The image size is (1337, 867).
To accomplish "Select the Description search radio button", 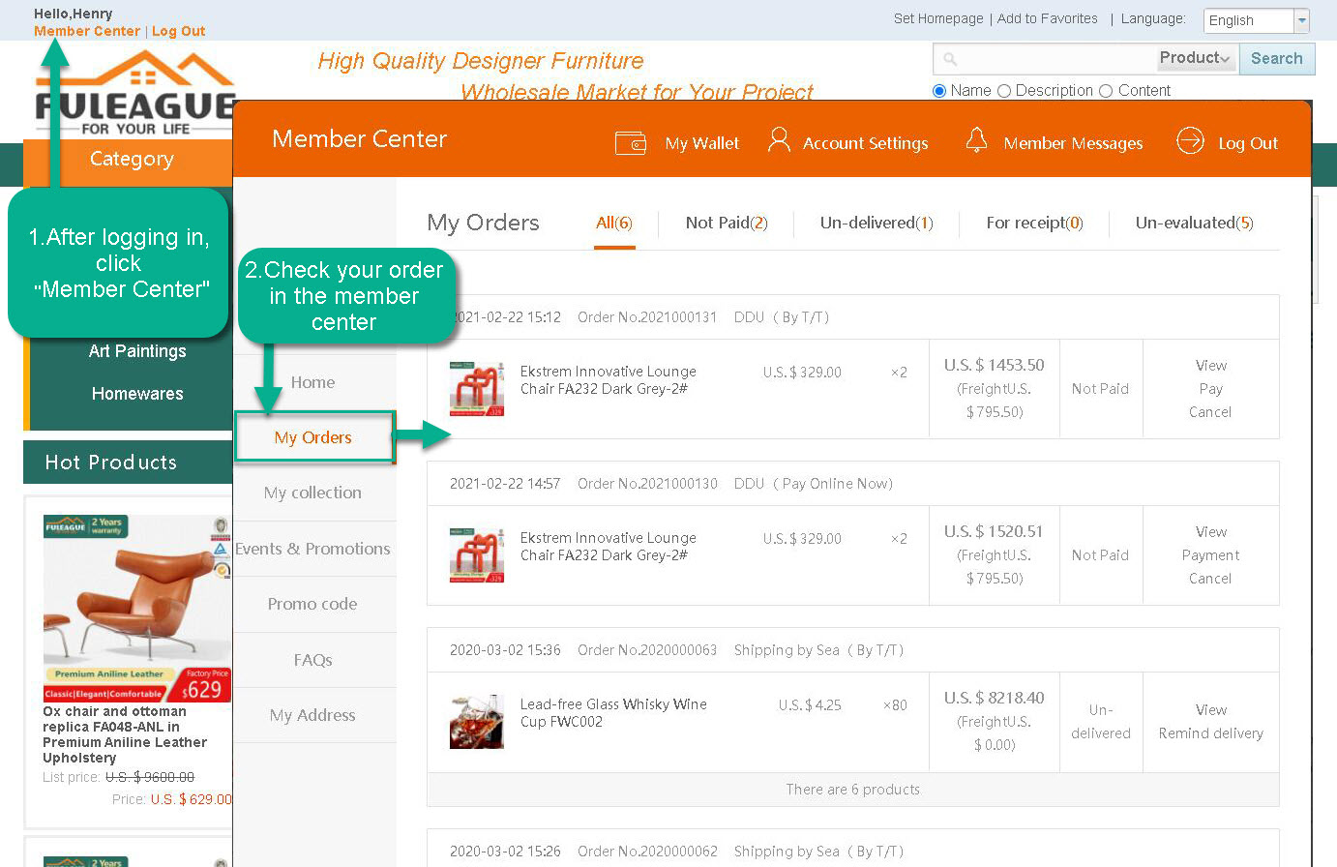I will click(x=1004, y=91).
